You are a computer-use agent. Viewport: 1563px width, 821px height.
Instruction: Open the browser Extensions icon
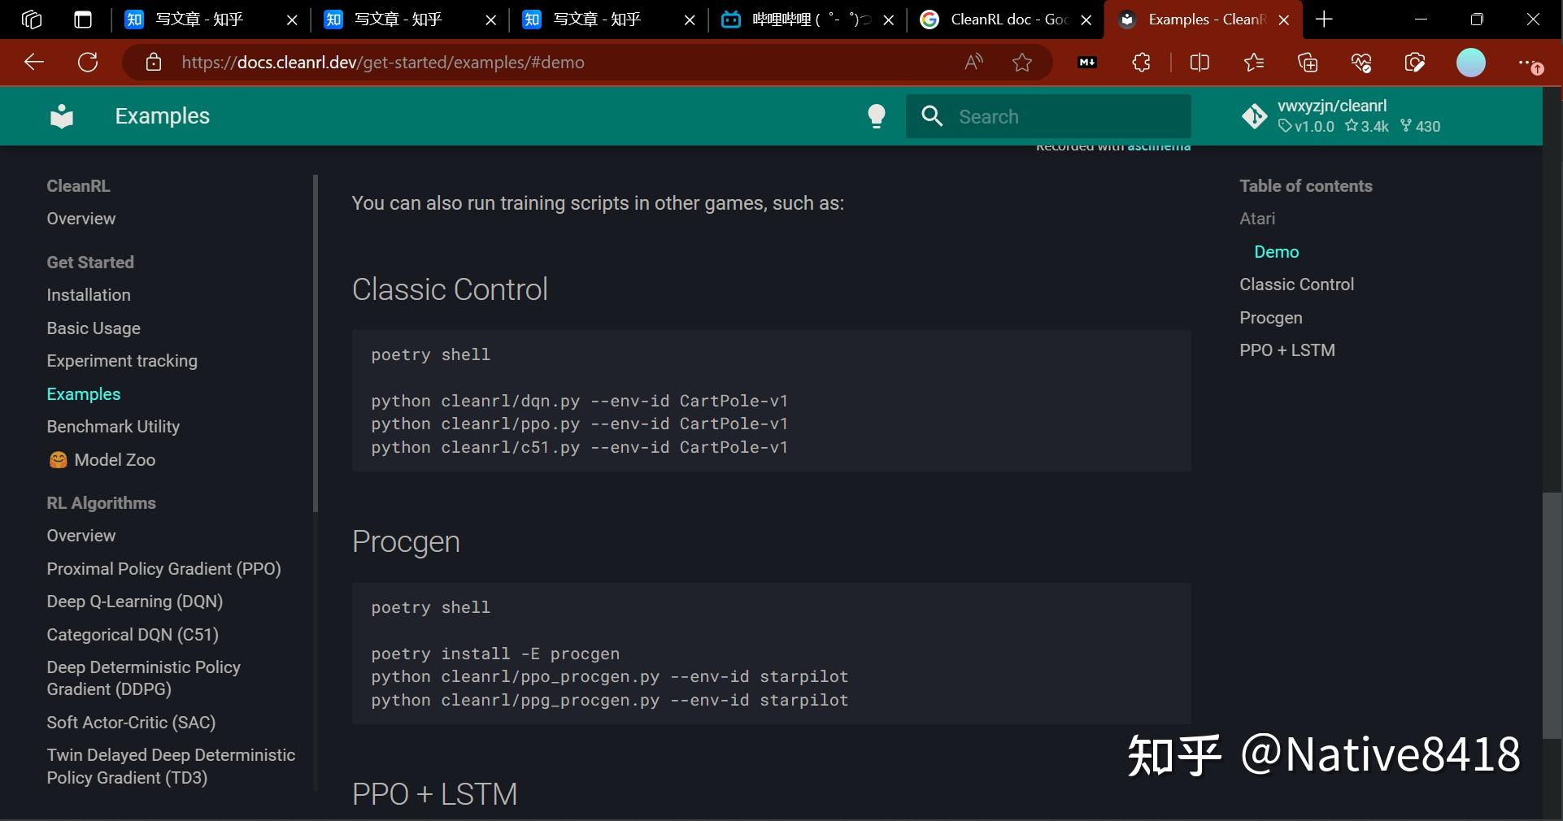[x=1141, y=63]
